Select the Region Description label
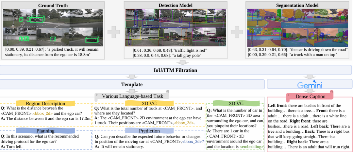The image size is (353, 152). 45,104
